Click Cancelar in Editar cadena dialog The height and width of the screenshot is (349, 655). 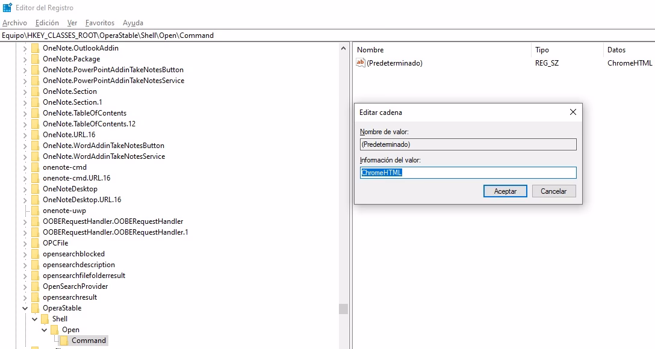click(x=553, y=191)
